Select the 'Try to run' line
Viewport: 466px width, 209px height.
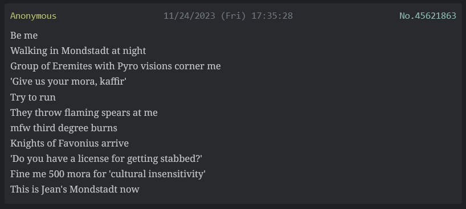[33, 97]
